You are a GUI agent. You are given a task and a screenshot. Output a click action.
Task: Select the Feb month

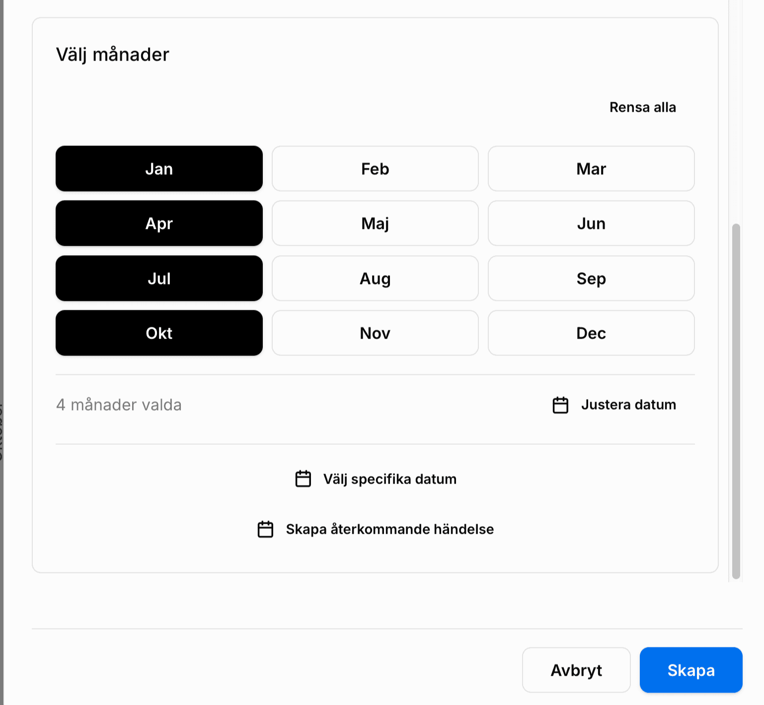point(375,169)
